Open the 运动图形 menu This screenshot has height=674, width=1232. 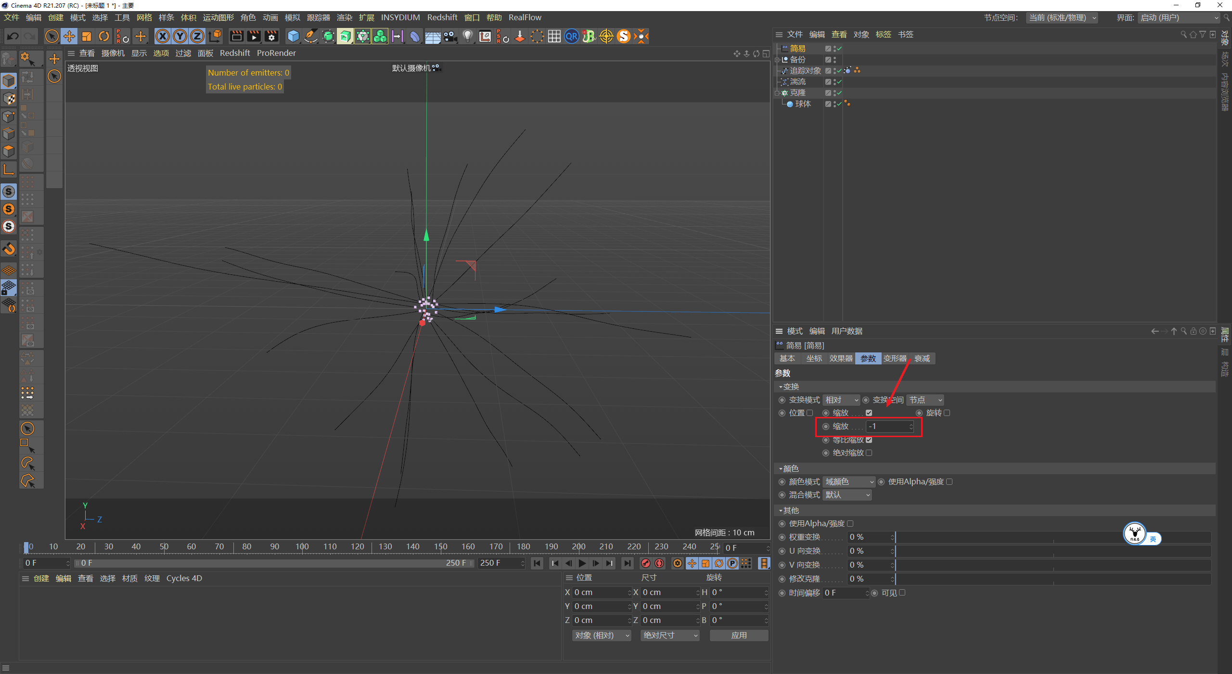pyautogui.click(x=218, y=17)
